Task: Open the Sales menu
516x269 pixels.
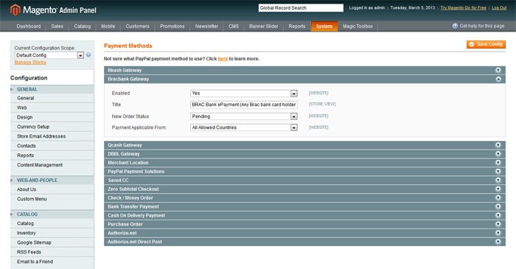Action: [x=57, y=27]
